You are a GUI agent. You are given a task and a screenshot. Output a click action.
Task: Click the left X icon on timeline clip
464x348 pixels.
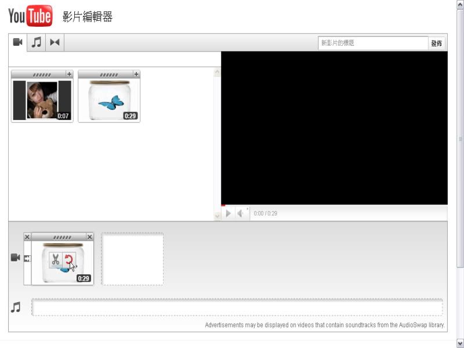pos(27,237)
